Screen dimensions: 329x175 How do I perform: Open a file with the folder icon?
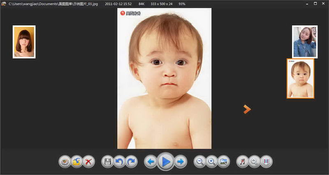[76, 161]
